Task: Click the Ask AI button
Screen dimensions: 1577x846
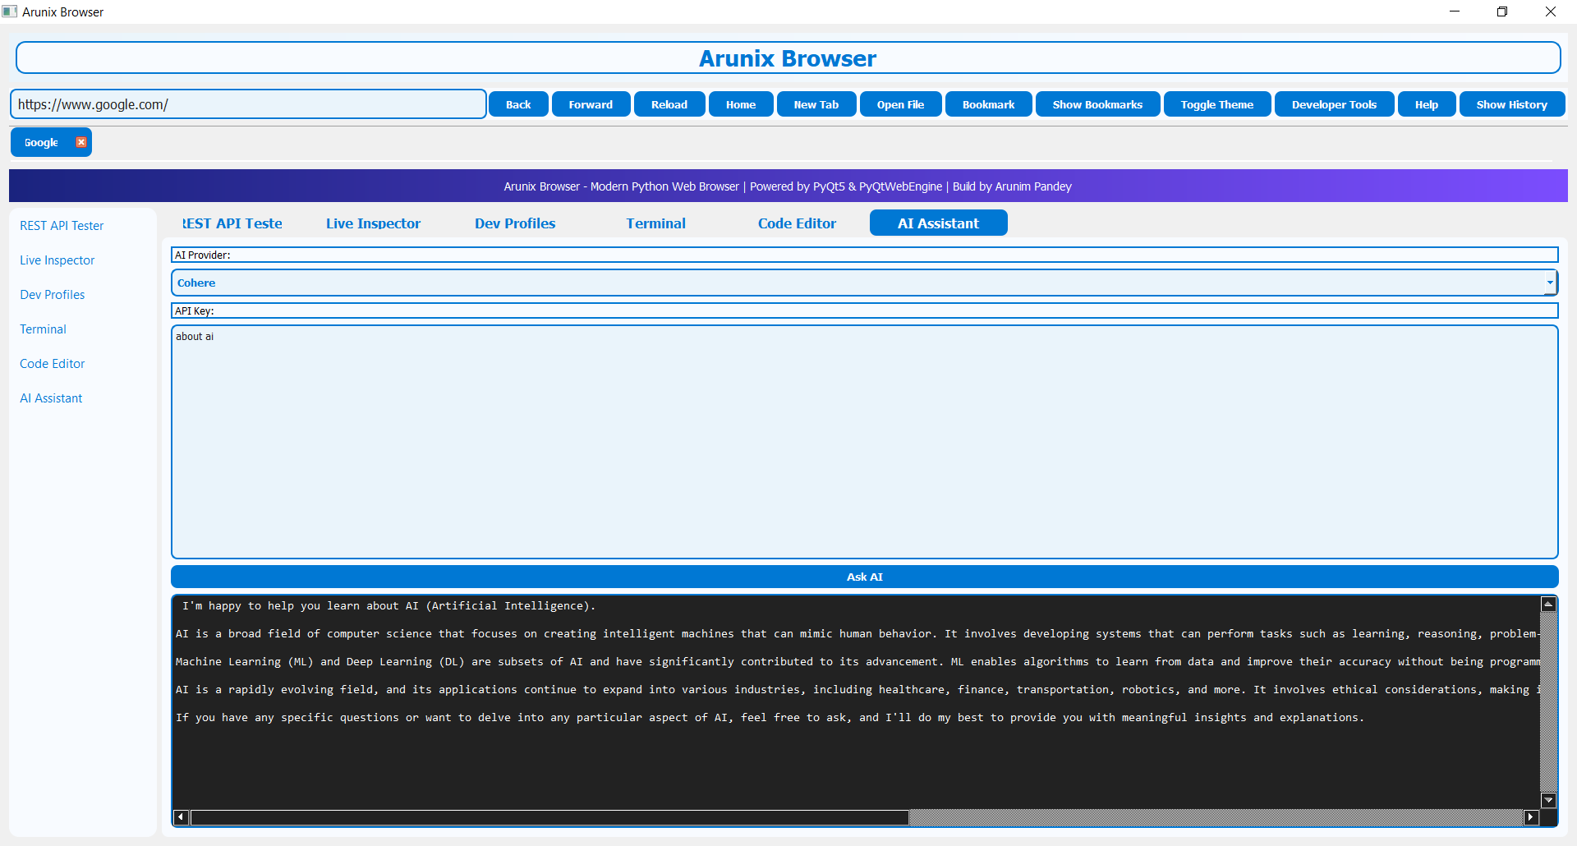Action: click(x=864, y=576)
